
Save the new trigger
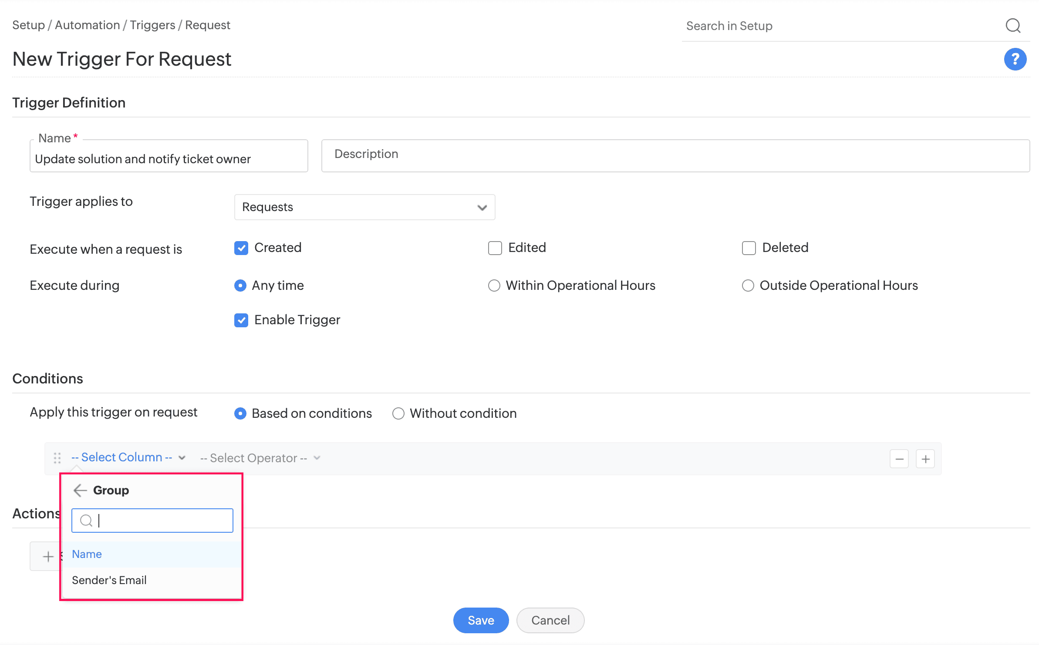[481, 620]
